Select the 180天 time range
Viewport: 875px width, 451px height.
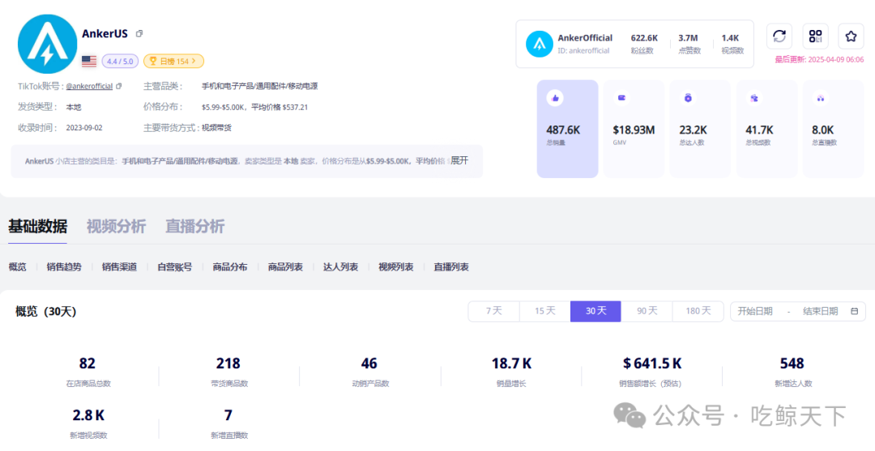click(698, 311)
